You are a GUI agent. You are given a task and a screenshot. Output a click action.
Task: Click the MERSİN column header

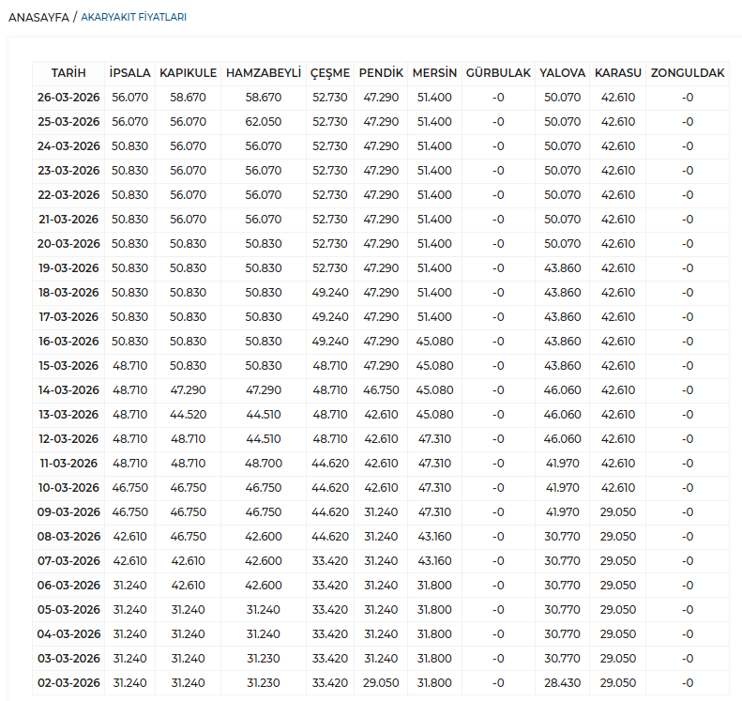(x=434, y=73)
